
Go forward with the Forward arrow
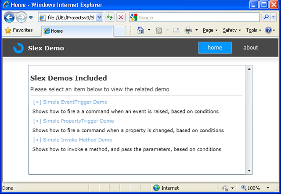(22, 18)
